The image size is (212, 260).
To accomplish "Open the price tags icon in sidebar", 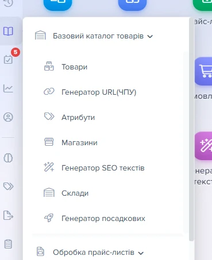I will coord(8,186).
